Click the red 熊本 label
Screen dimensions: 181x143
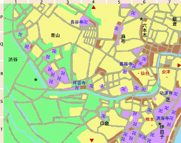click(149, 119)
